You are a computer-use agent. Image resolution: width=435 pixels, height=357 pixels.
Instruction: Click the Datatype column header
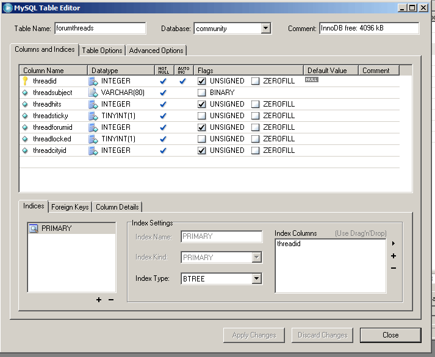point(121,70)
